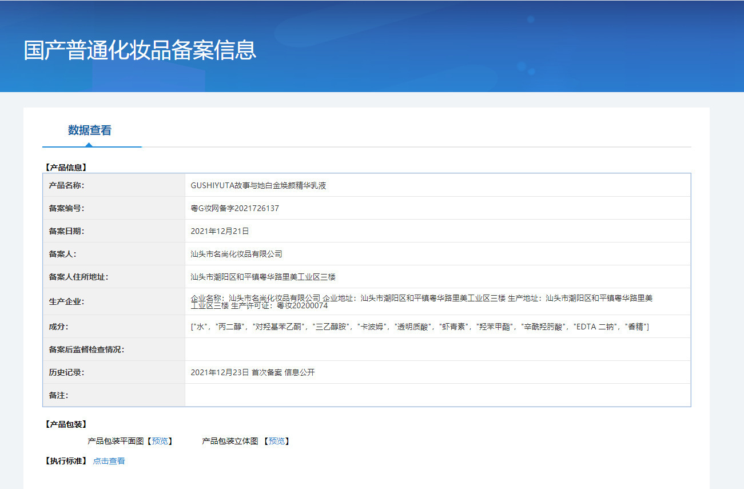The height and width of the screenshot is (489, 744).
Task: Click the 备案后监督检查情况 row label
Action: [86, 349]
